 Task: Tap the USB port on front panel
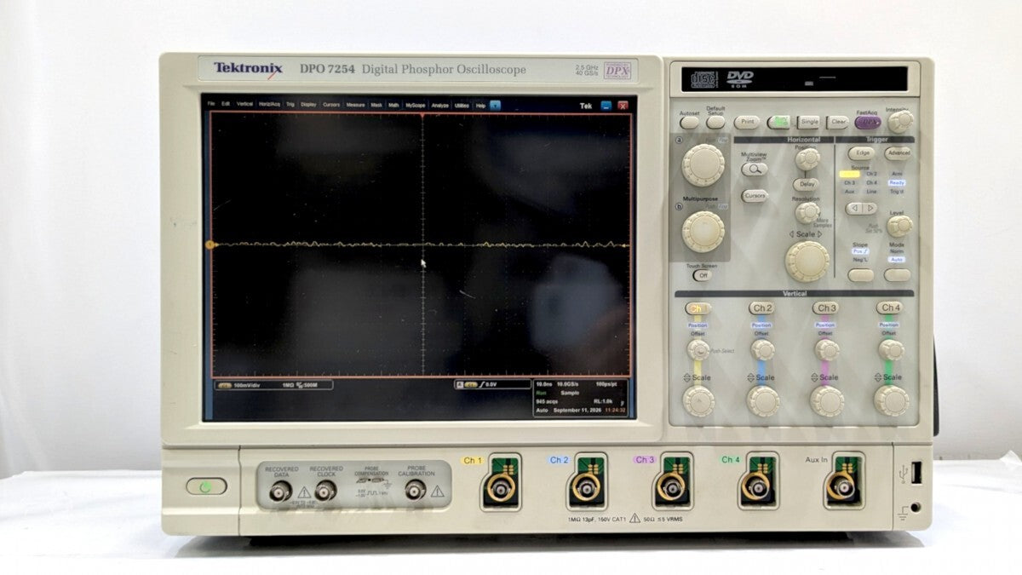click(x=916, y=473)
